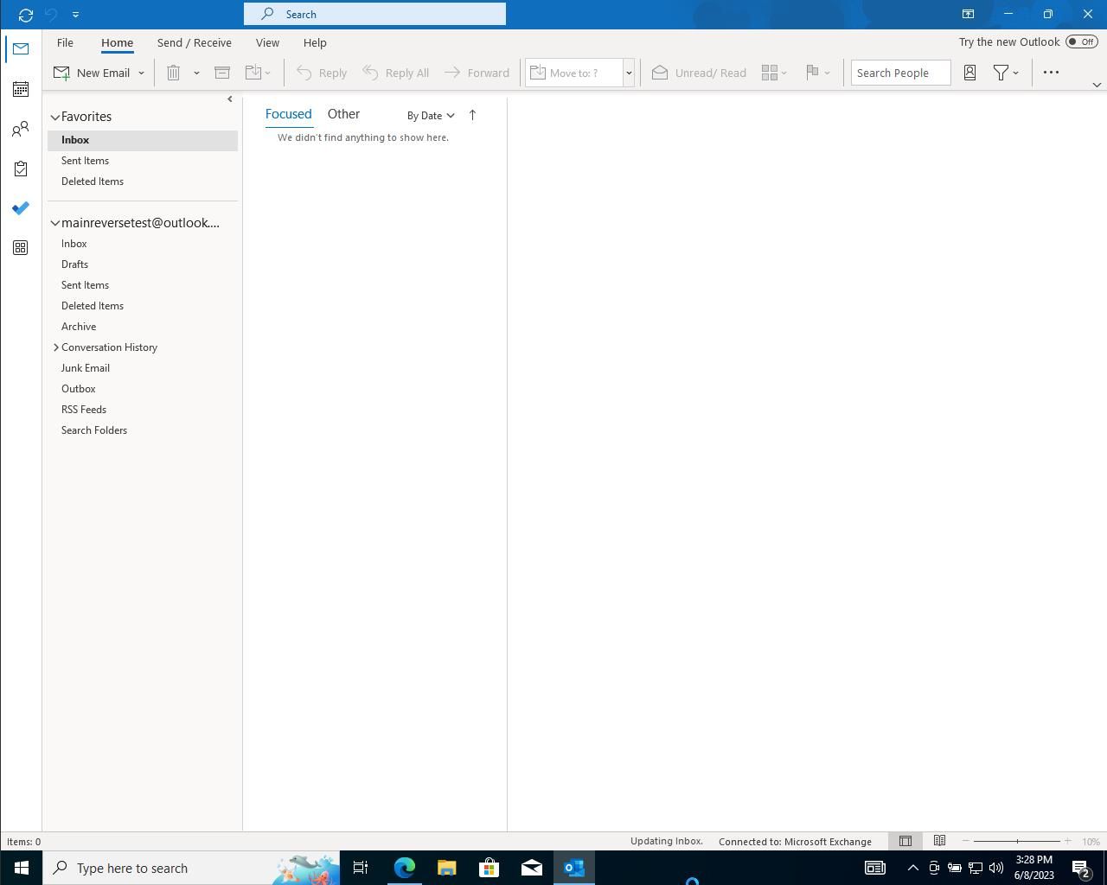Toggle the Try the new Outlook switch
The width and height of the screenshot is (1107, 885).
pos(1081,41)
